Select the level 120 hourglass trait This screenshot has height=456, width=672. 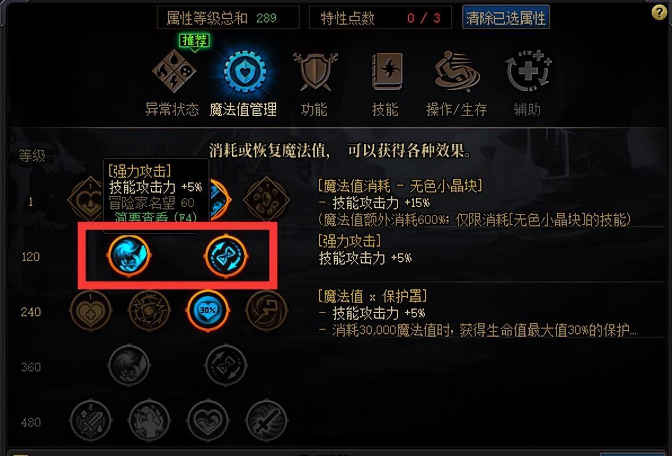click(x=226, y=256)
